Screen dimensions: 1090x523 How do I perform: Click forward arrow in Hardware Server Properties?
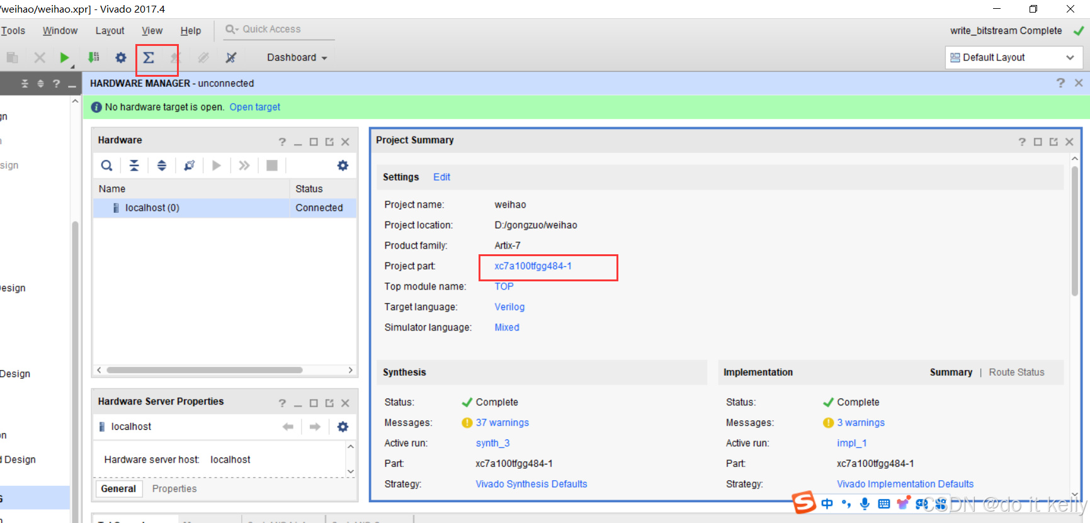pyautogui.click(x=315, y=427)
